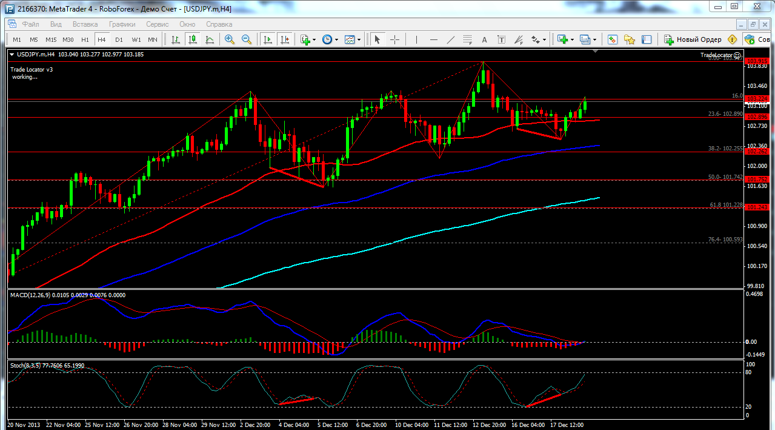Switch chart to candlestick mode

[x=193, y=39]
